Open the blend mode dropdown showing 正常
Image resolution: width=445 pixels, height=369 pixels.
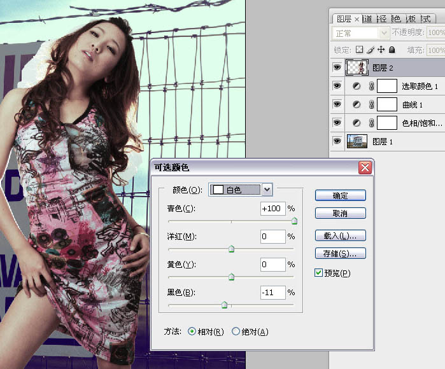tap(384, 33)
